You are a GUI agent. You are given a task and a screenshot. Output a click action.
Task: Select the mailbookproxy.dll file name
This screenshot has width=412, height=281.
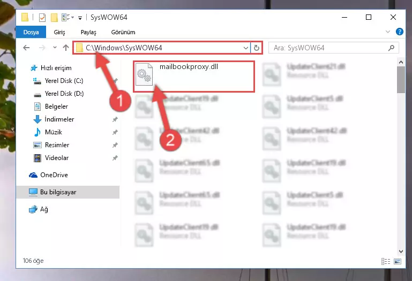[x=189, y=67]
